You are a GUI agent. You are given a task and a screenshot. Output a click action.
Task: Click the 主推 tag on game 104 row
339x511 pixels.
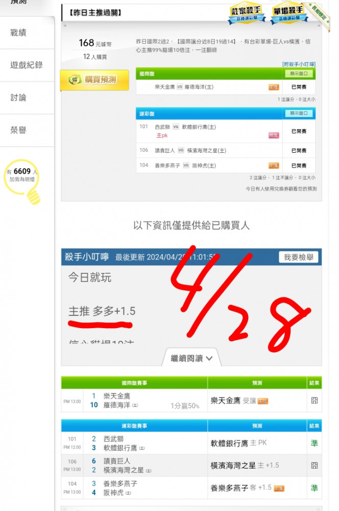pos(274,166)
